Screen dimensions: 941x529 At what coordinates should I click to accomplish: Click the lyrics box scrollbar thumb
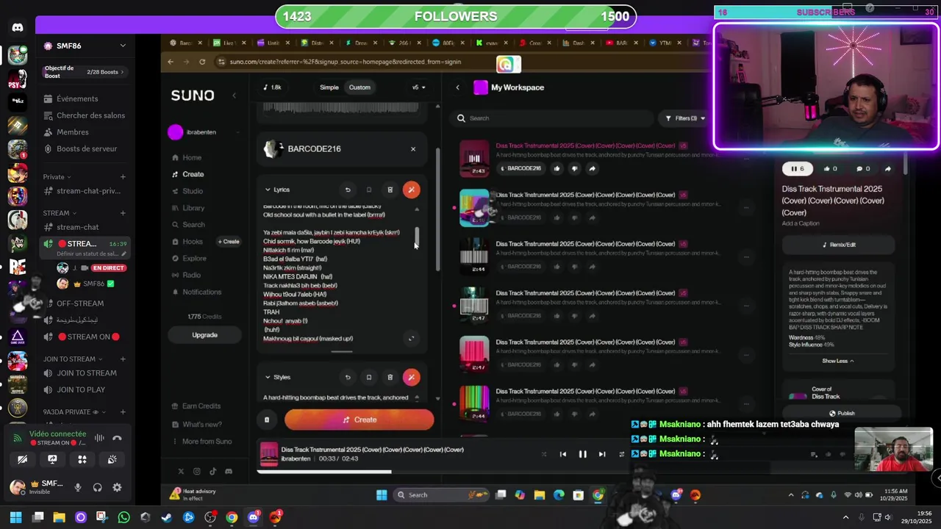418,237
